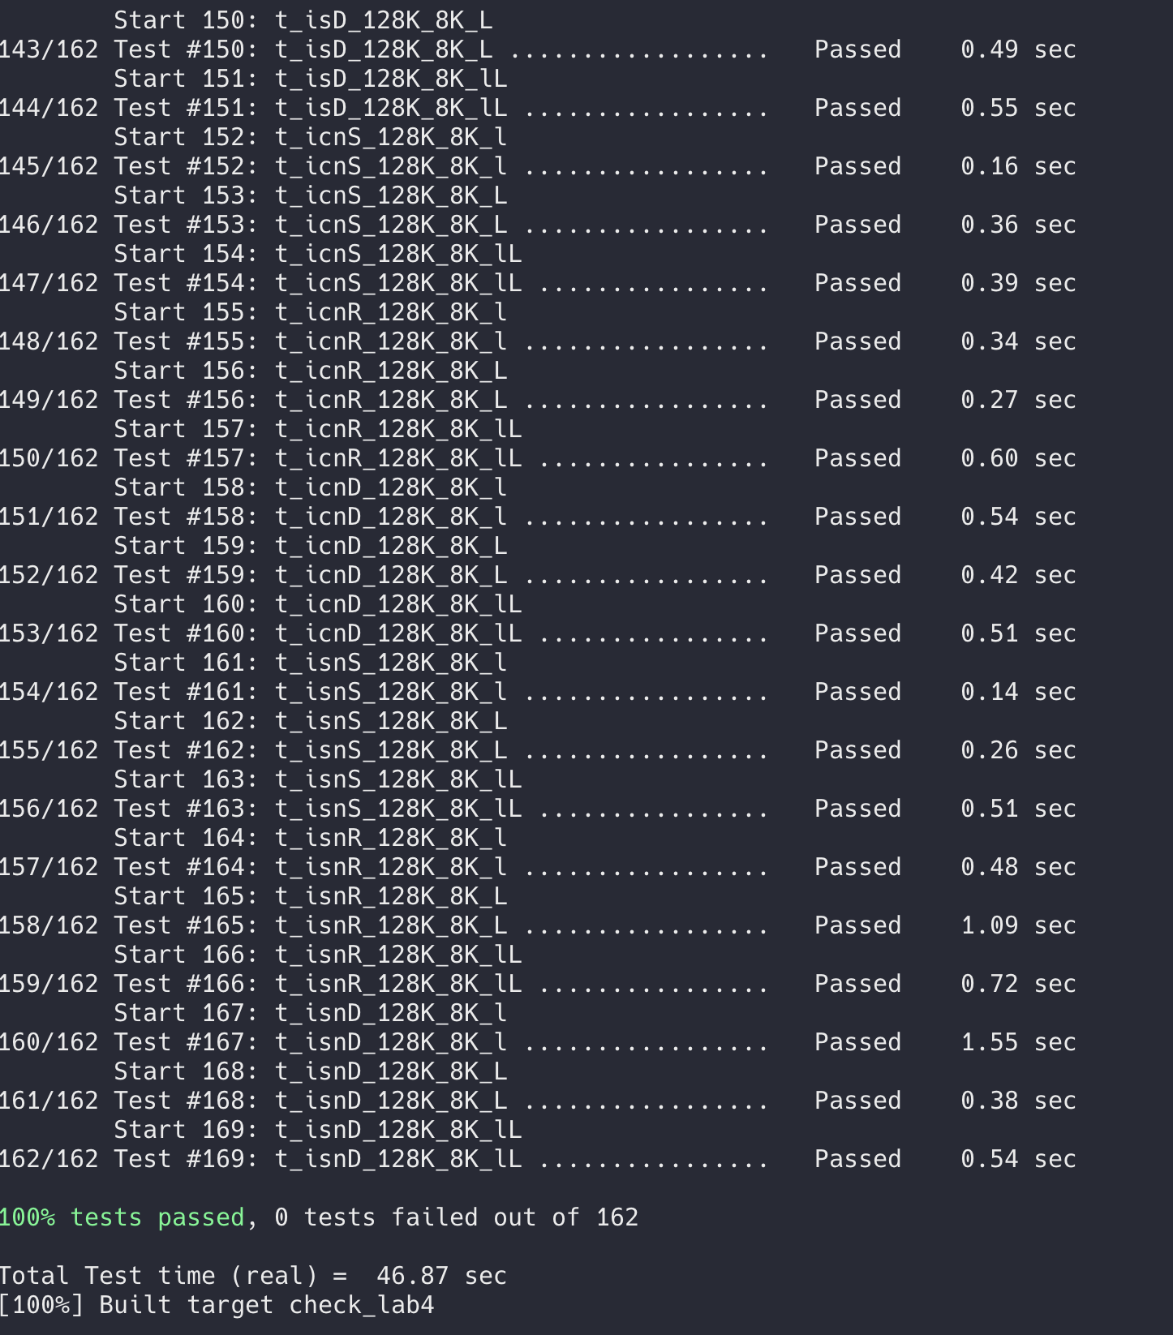Image resolution: width=1173 pixels, height=1335 pixels.
Task: Click 'Start 154: t_icnS_128K_8K_lL' line
Action: pyautogui.click(x=318, y=254)
